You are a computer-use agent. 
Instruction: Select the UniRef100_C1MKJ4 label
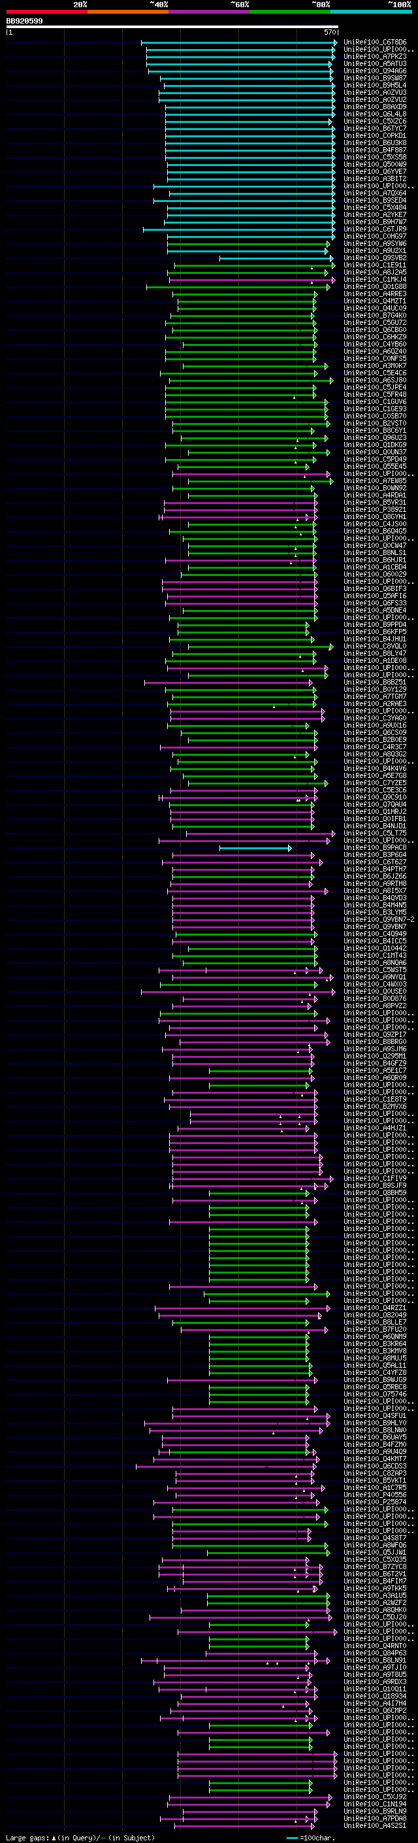coord(374,280)
